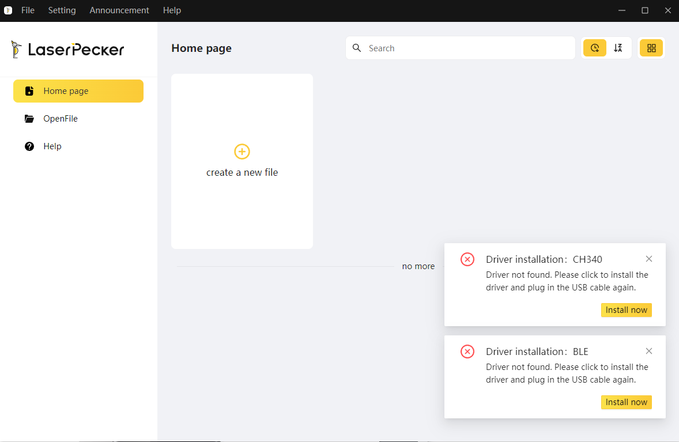Click the OpenFile folder icon in sidebar
The image size is (679, 442).
[29, 119]
